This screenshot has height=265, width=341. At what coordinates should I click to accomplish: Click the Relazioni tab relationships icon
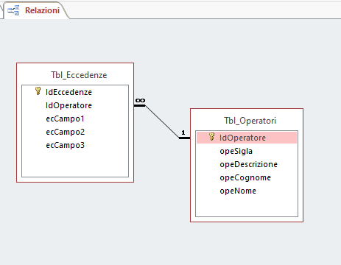13,11
